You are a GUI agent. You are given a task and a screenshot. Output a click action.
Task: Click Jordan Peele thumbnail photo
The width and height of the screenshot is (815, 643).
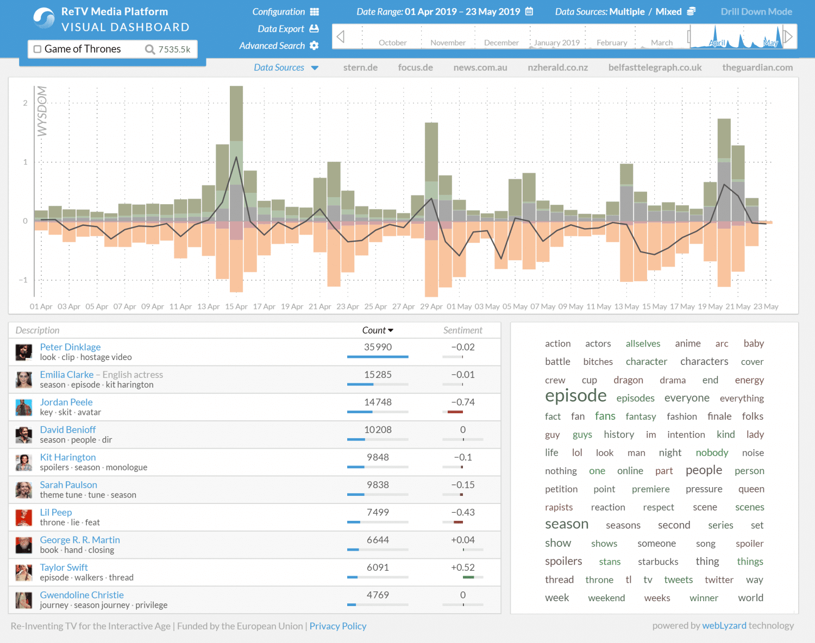click(24, 407)
